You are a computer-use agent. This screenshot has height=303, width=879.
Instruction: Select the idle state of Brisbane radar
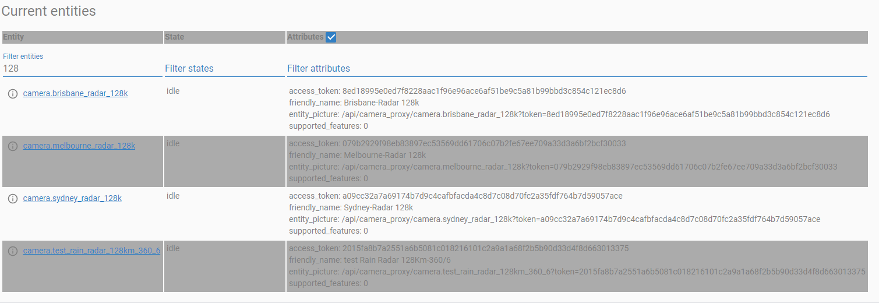(x=173, y=91)
